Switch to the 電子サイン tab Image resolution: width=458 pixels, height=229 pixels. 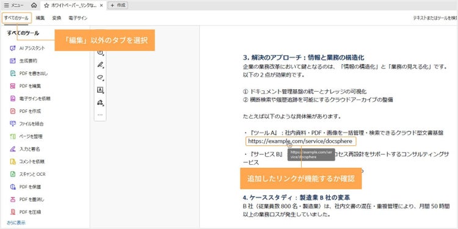coord(78,18)
